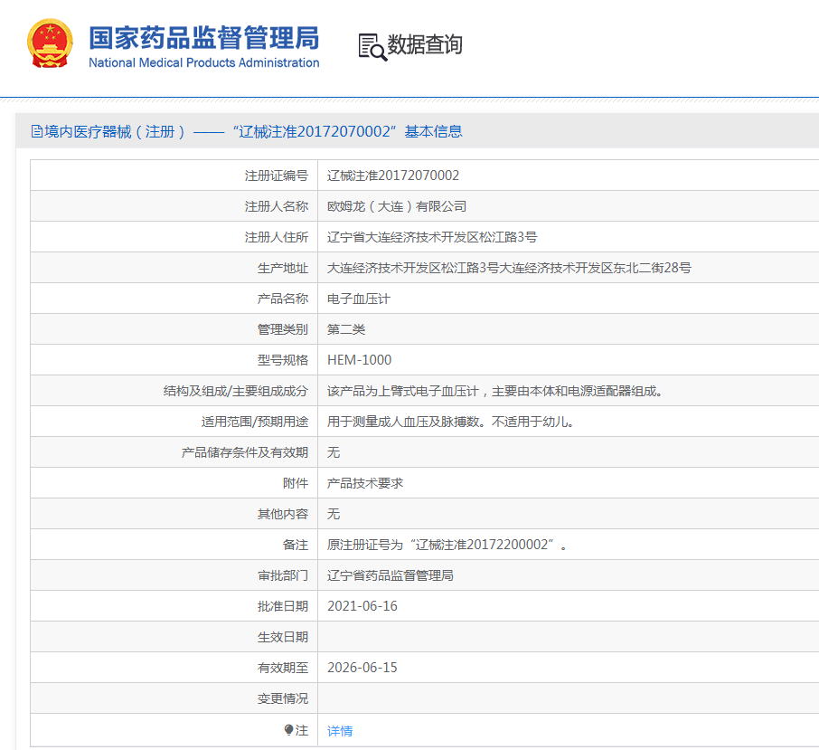Click the 适用范围/预期用途 label

pyautogui.click(x=255, y=422)
